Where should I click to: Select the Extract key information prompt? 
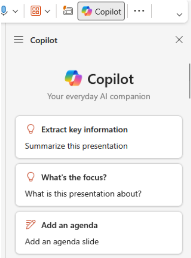[x=99, y=137]
